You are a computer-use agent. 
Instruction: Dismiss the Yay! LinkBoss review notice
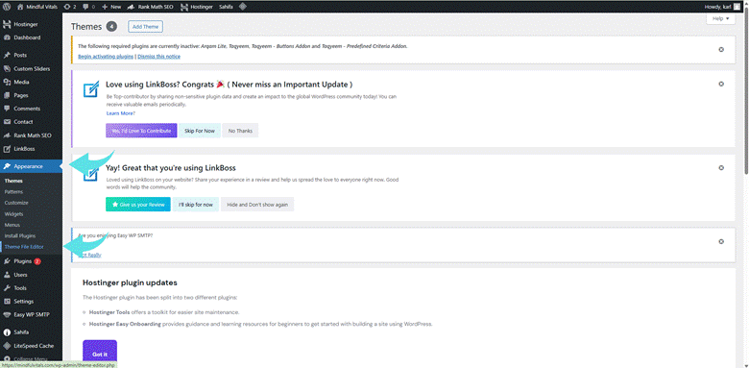[721, 168]
